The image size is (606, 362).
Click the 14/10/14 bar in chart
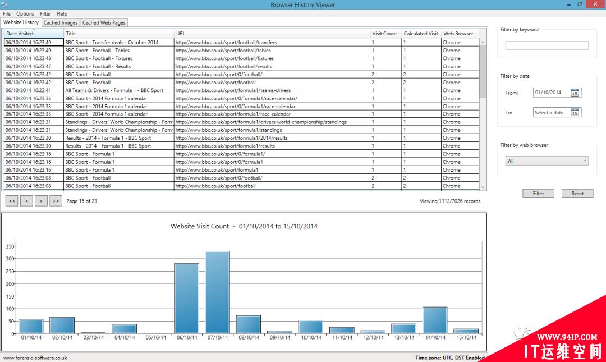tap(435, 320)
